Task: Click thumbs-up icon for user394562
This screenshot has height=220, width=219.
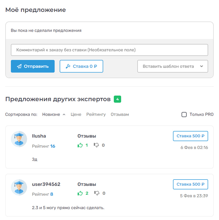Action: point(80,193)
